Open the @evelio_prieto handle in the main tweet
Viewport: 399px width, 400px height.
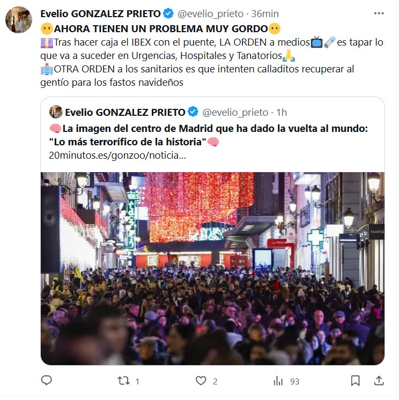(210, 14)
